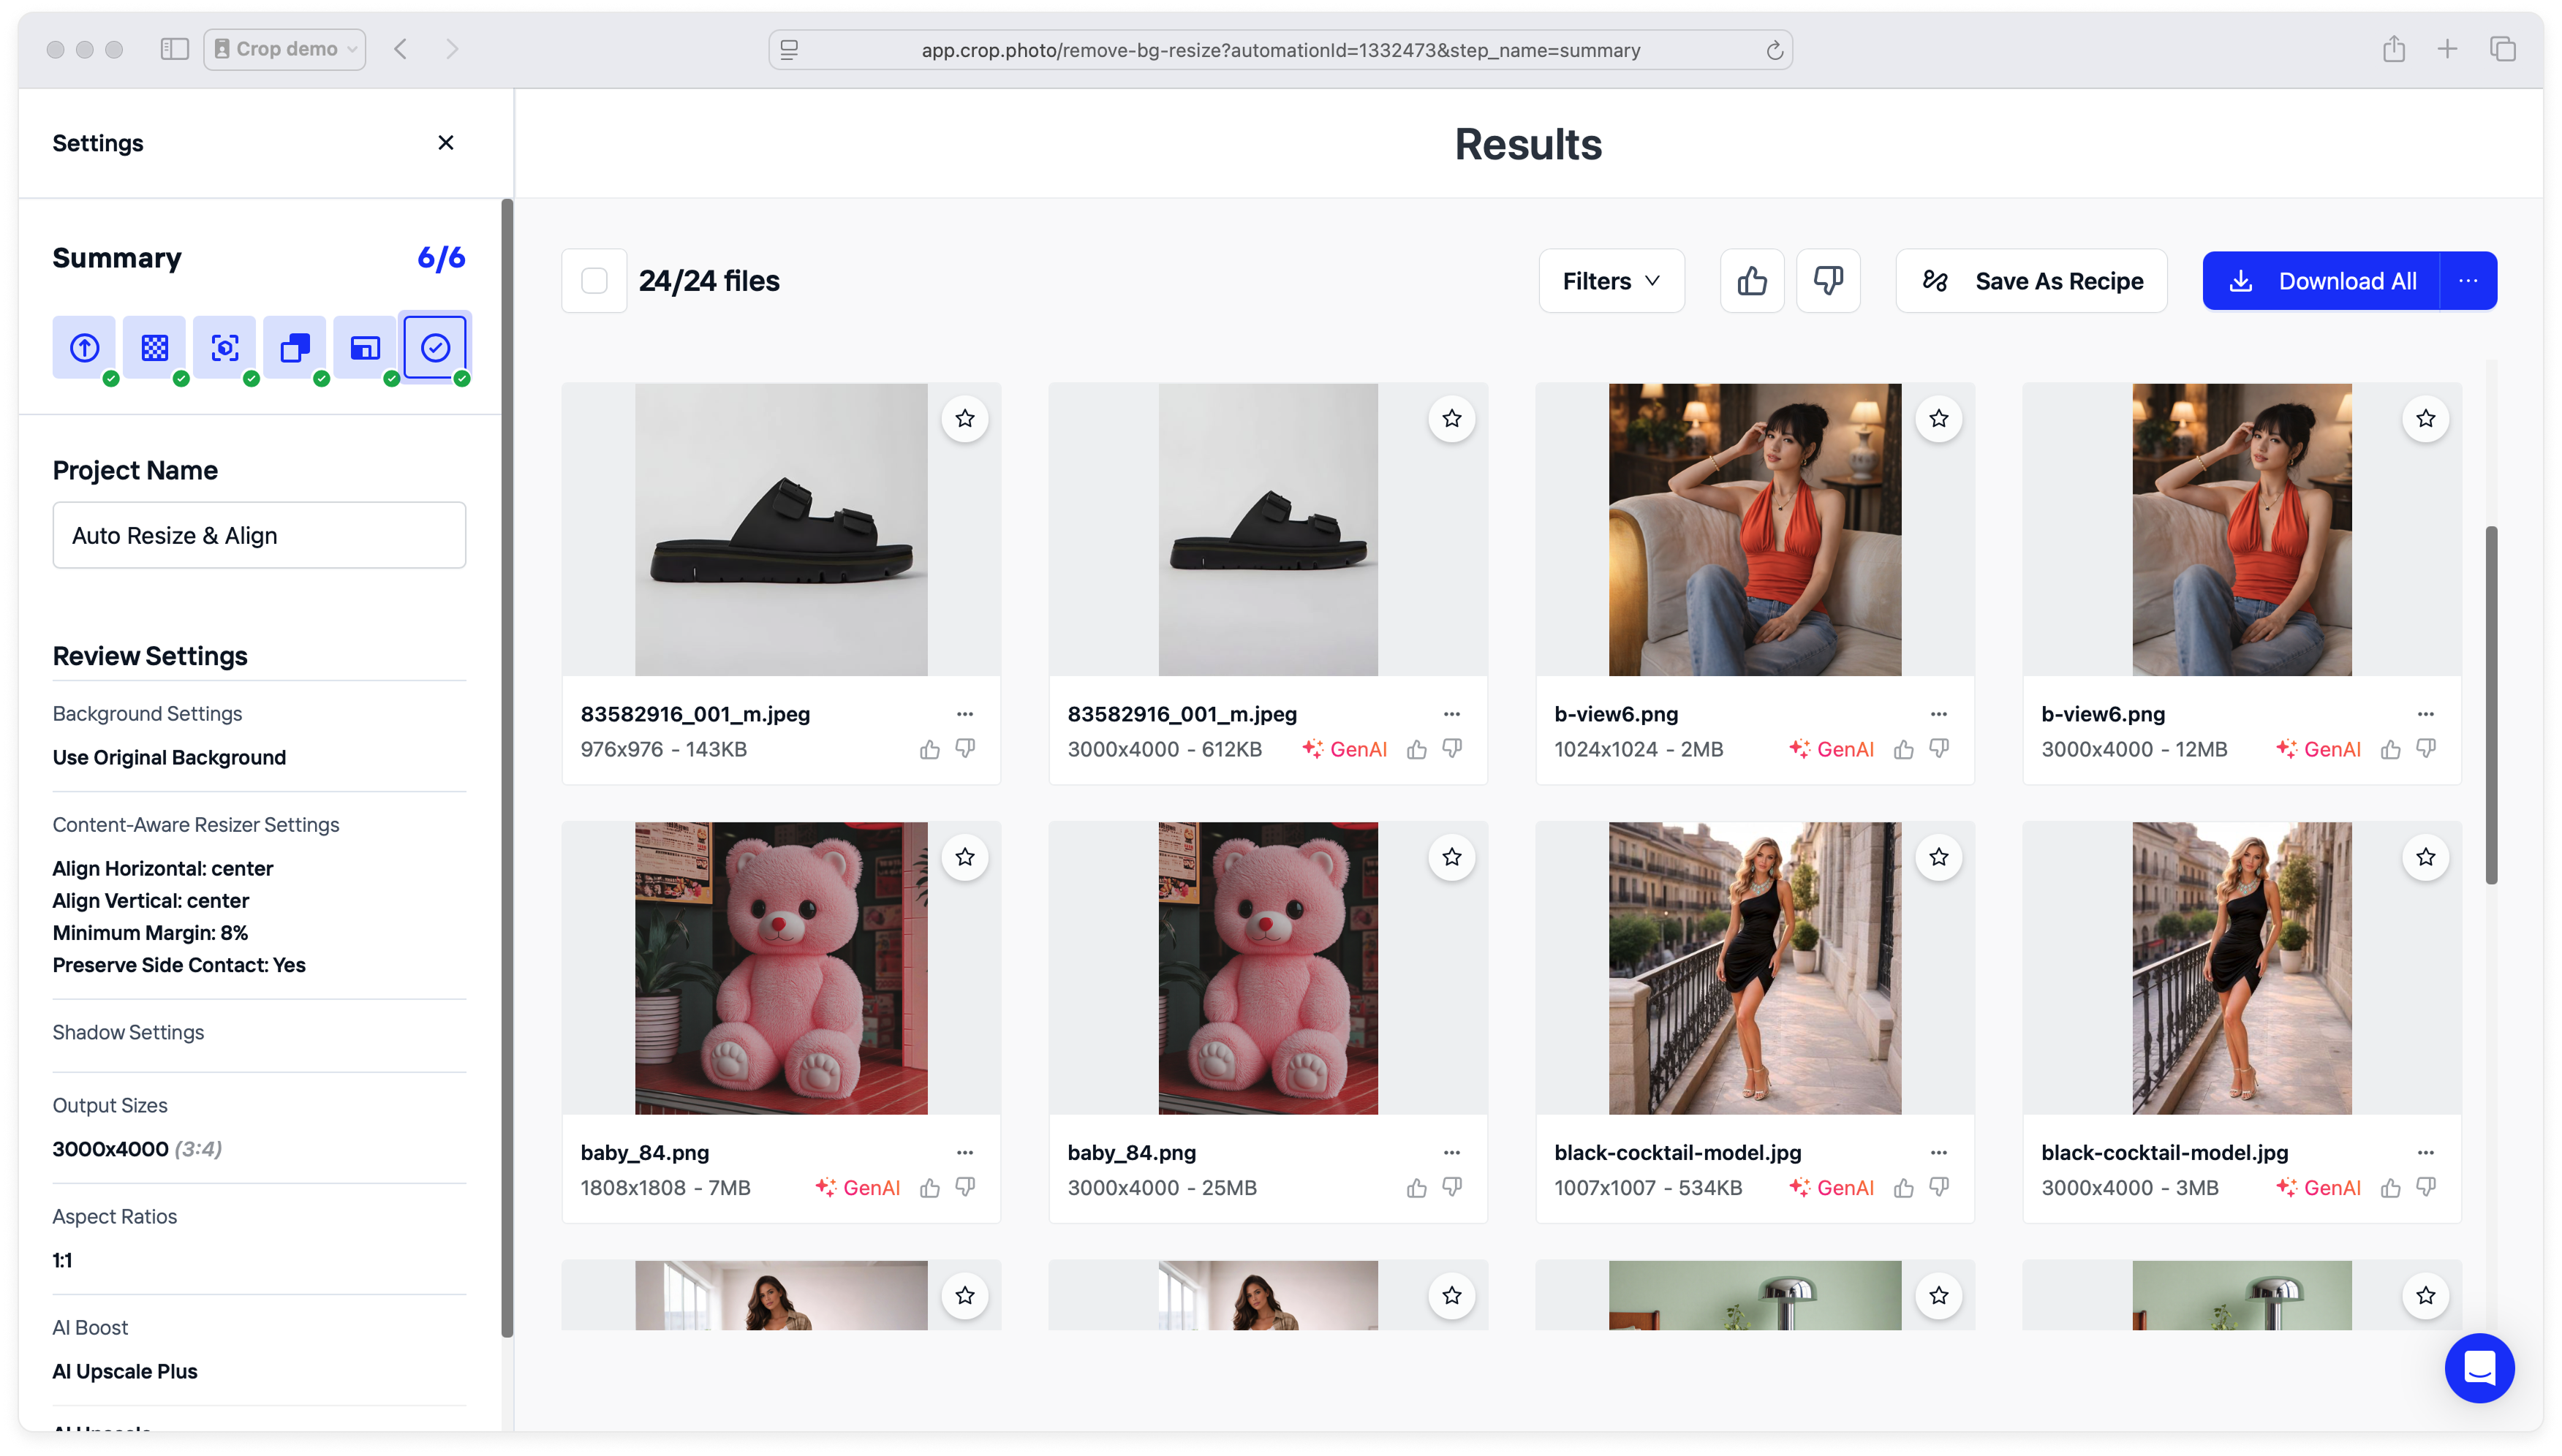Click Download All button
The height and width of the screenshot is (1456, 2562).
[2322, 281]
